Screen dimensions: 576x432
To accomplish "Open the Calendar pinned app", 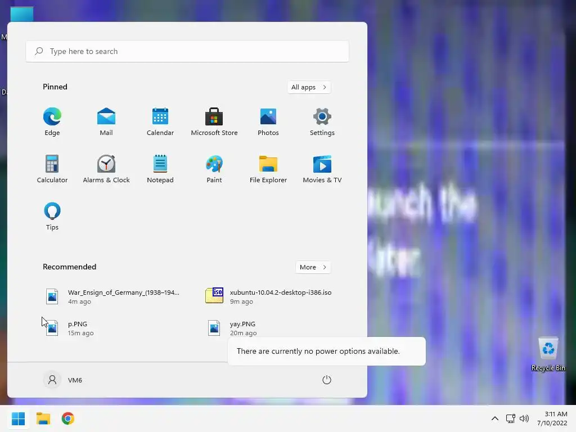I will 160,121.
